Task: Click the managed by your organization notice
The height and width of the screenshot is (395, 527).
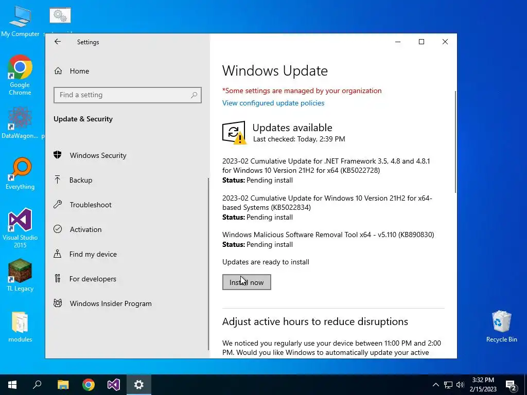Action: click(x=302, y=91)
